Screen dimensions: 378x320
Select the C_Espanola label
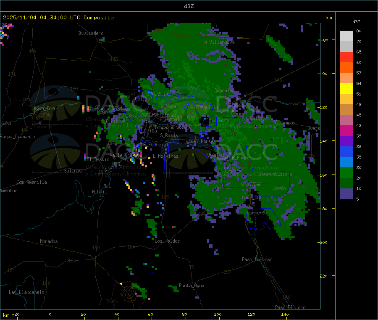coord(181,98)
